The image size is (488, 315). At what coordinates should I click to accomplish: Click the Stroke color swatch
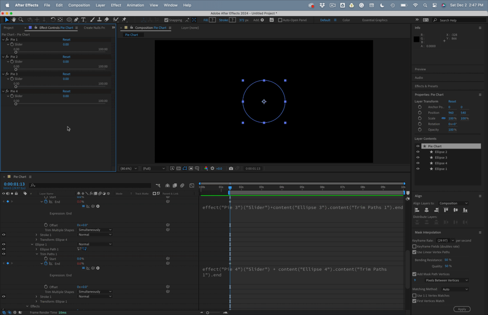pyautogui.click(x=232, y=20)
